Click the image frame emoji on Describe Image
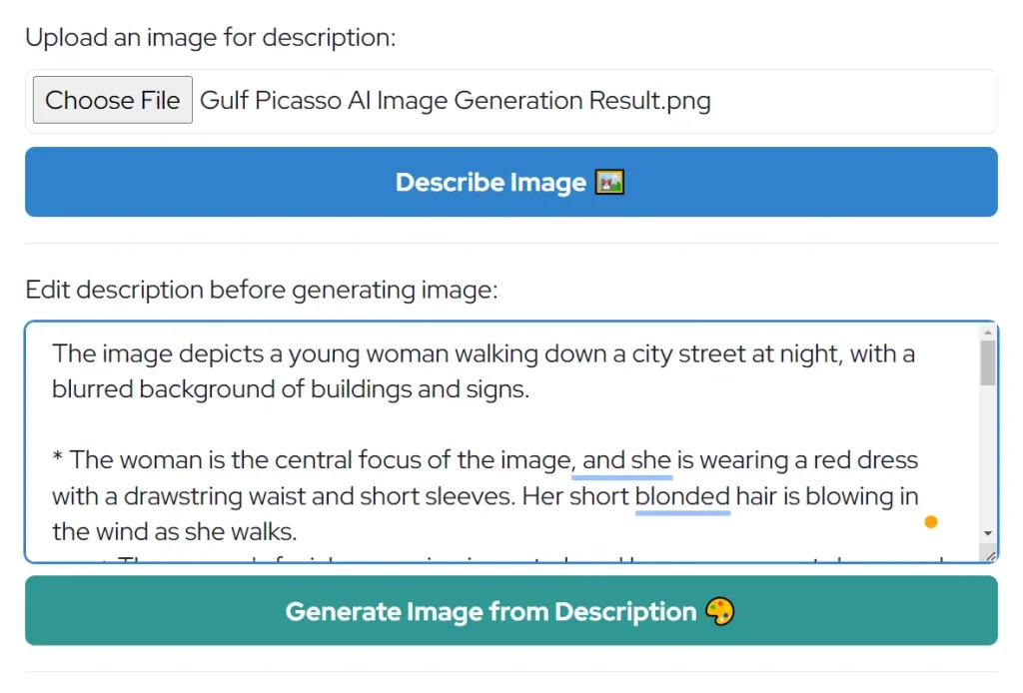Screen dimensions: 1023x693 (x=610, y=182)
